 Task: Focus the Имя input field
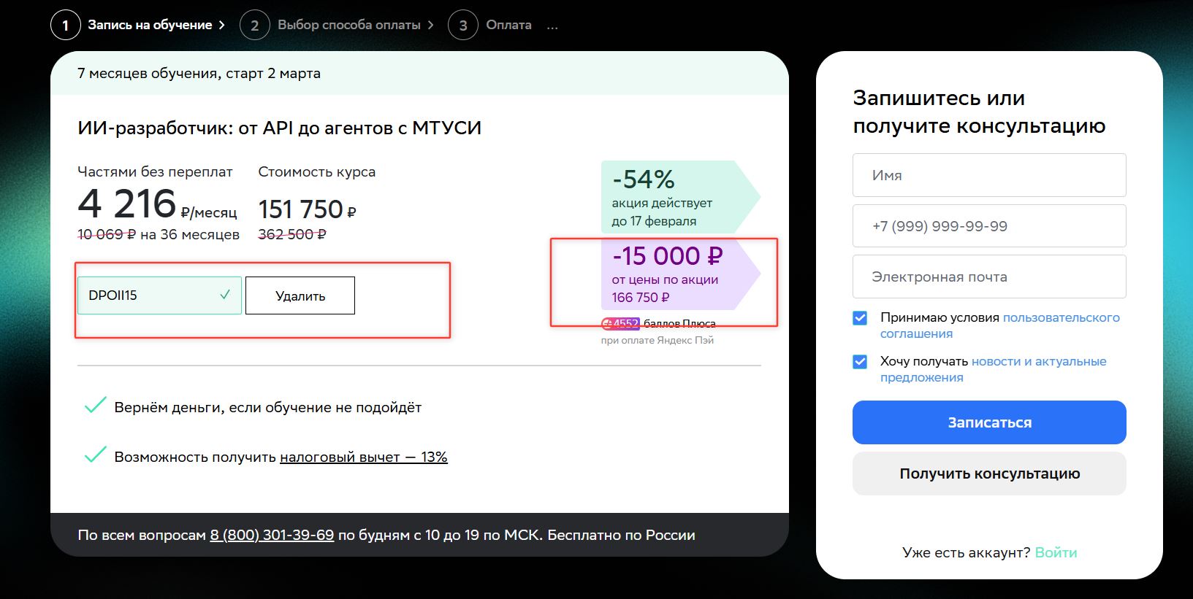coord(988,175)
